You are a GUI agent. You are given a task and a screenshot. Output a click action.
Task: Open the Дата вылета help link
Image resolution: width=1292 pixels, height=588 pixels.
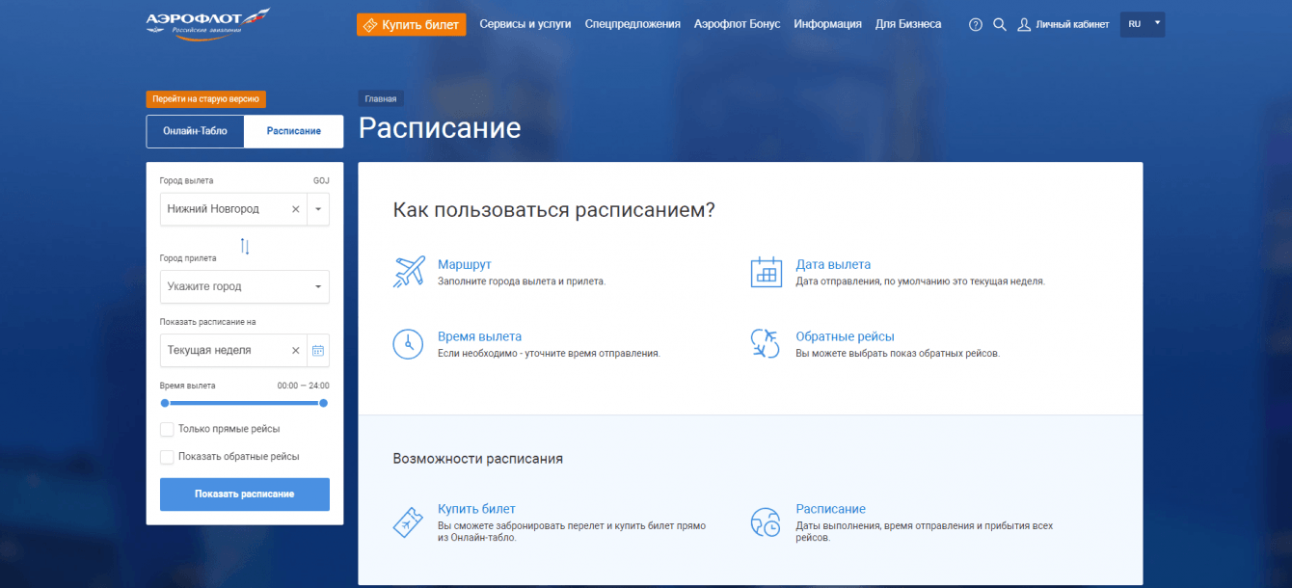pyautogui.click(x=833, y=264)
